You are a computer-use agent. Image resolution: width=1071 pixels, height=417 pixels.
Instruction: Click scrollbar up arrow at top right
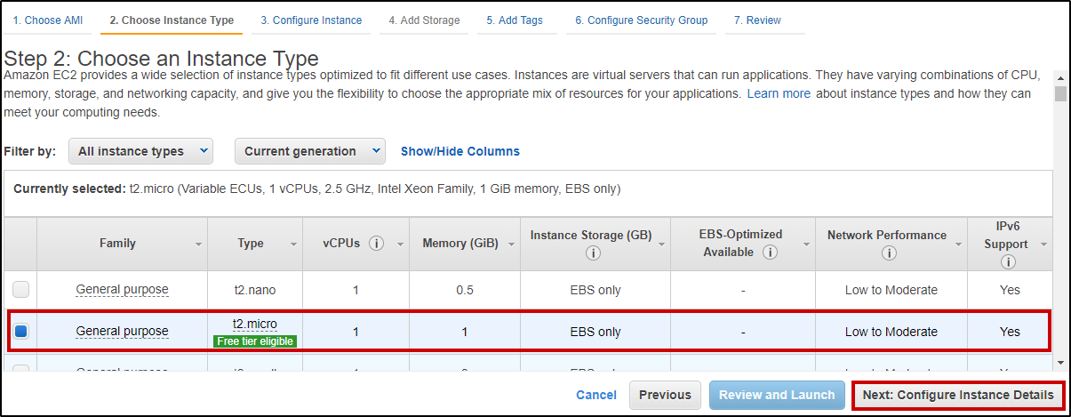pyautogui.click(x=1059, y=76)
